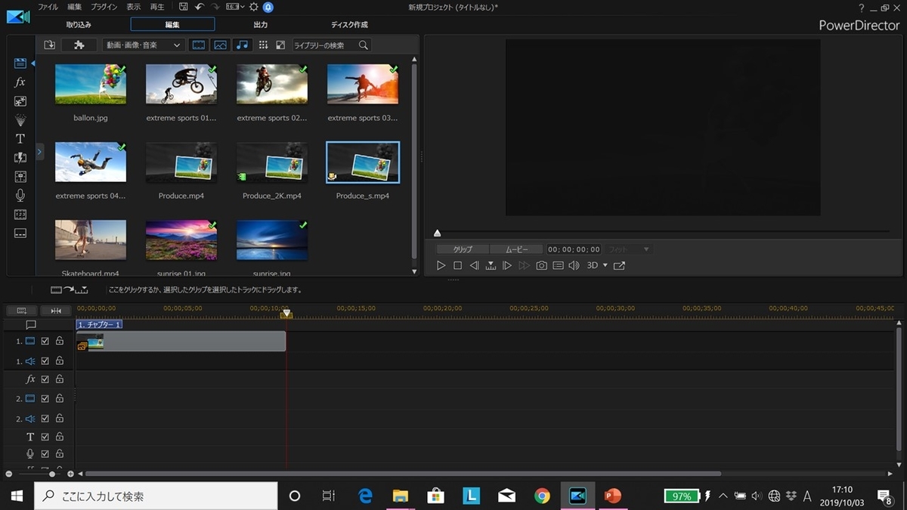Screen dimensions: 907x510
Task: Open the fx Effect Room in the sidebar
Action: click(20, 82)
